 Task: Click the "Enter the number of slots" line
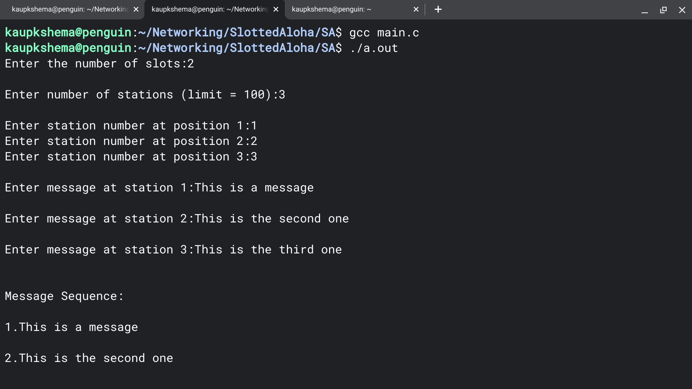[x=99, y=64]
